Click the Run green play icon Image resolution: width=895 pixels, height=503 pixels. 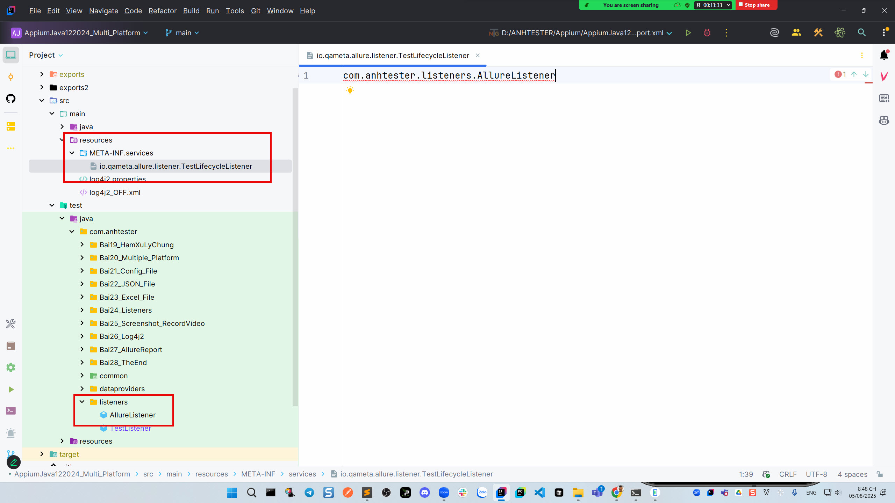click(688, 33)
